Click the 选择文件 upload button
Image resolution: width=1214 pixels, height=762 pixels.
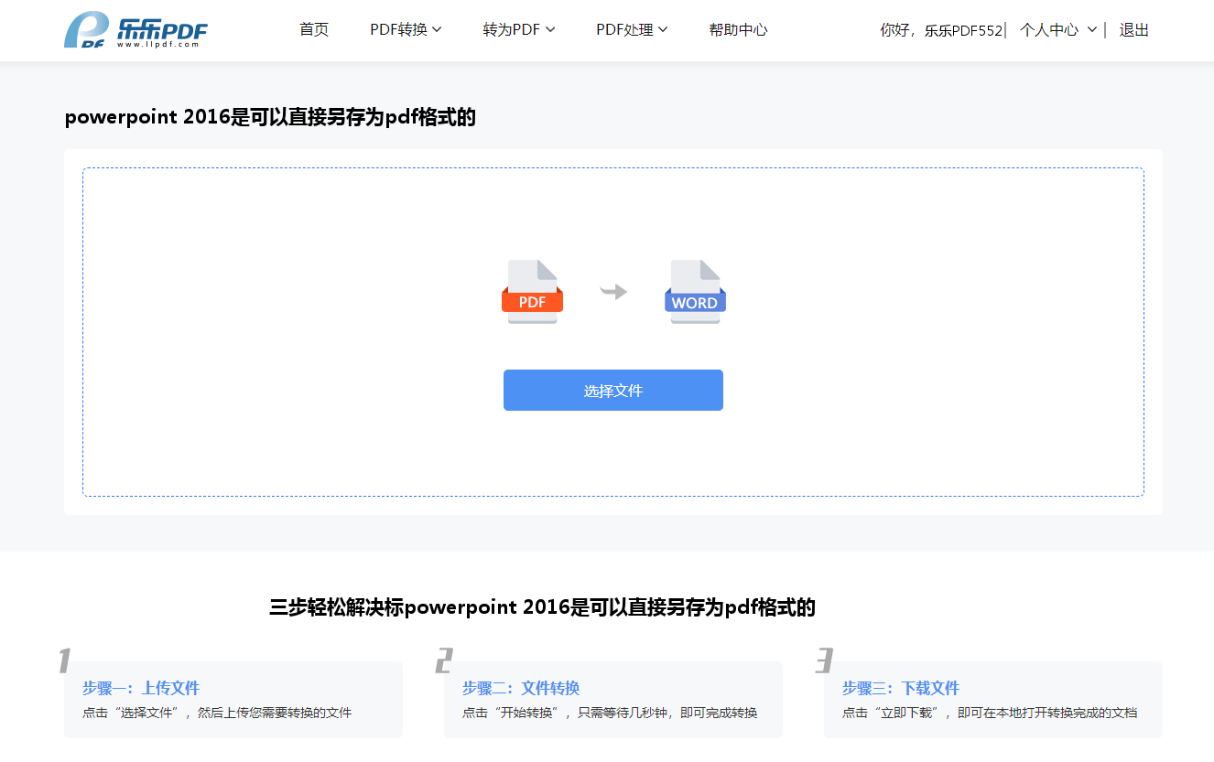(613, 391)
